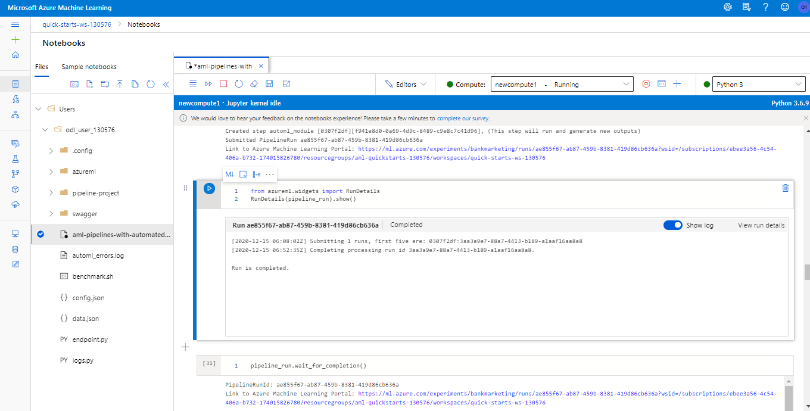Open Settings gear in top bar
Image resolution: width=810 pixels, height=411 pixels.
tap(728, 7)
